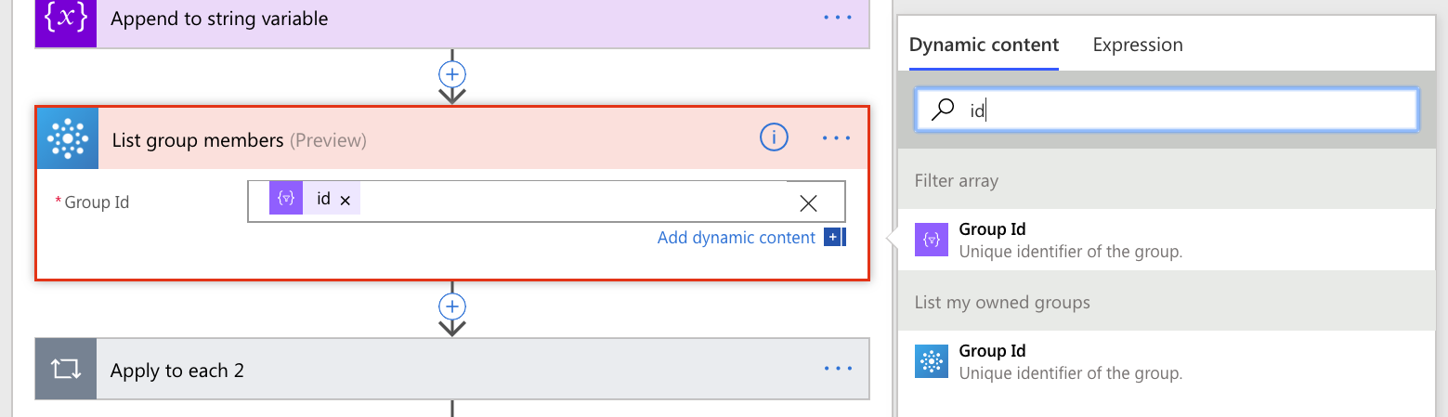Open the Append to string variable options menu
1448x417 pixels.
pos(837,19)
